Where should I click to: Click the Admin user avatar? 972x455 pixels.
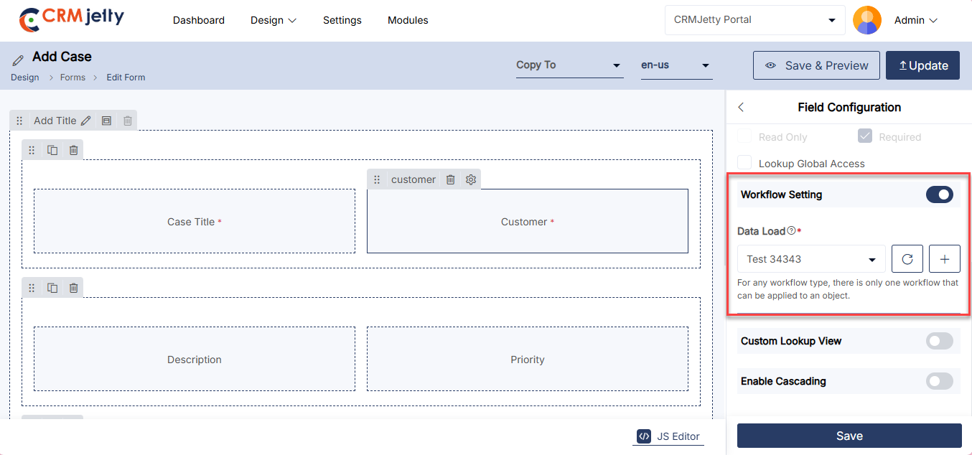click(x=866, y=20)
